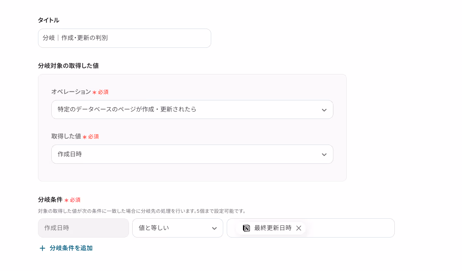462x271 pixels.
Task: Click the 取得した値 field label
Action: [x=66, y=136]
